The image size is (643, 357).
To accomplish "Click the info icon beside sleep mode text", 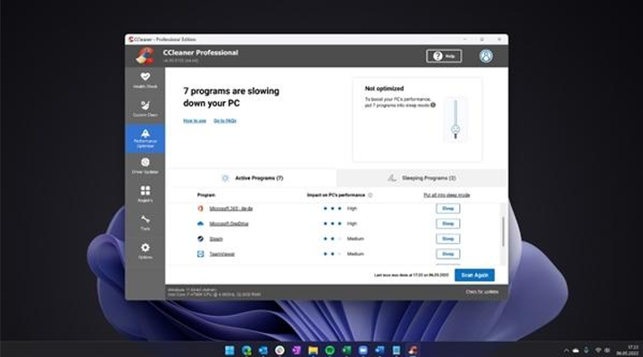I will point(433,105).
